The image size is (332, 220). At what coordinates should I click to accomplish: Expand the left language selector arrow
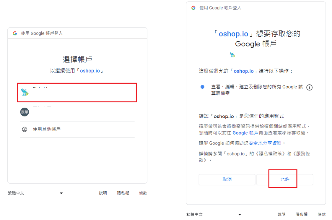(x=61, y=193)
